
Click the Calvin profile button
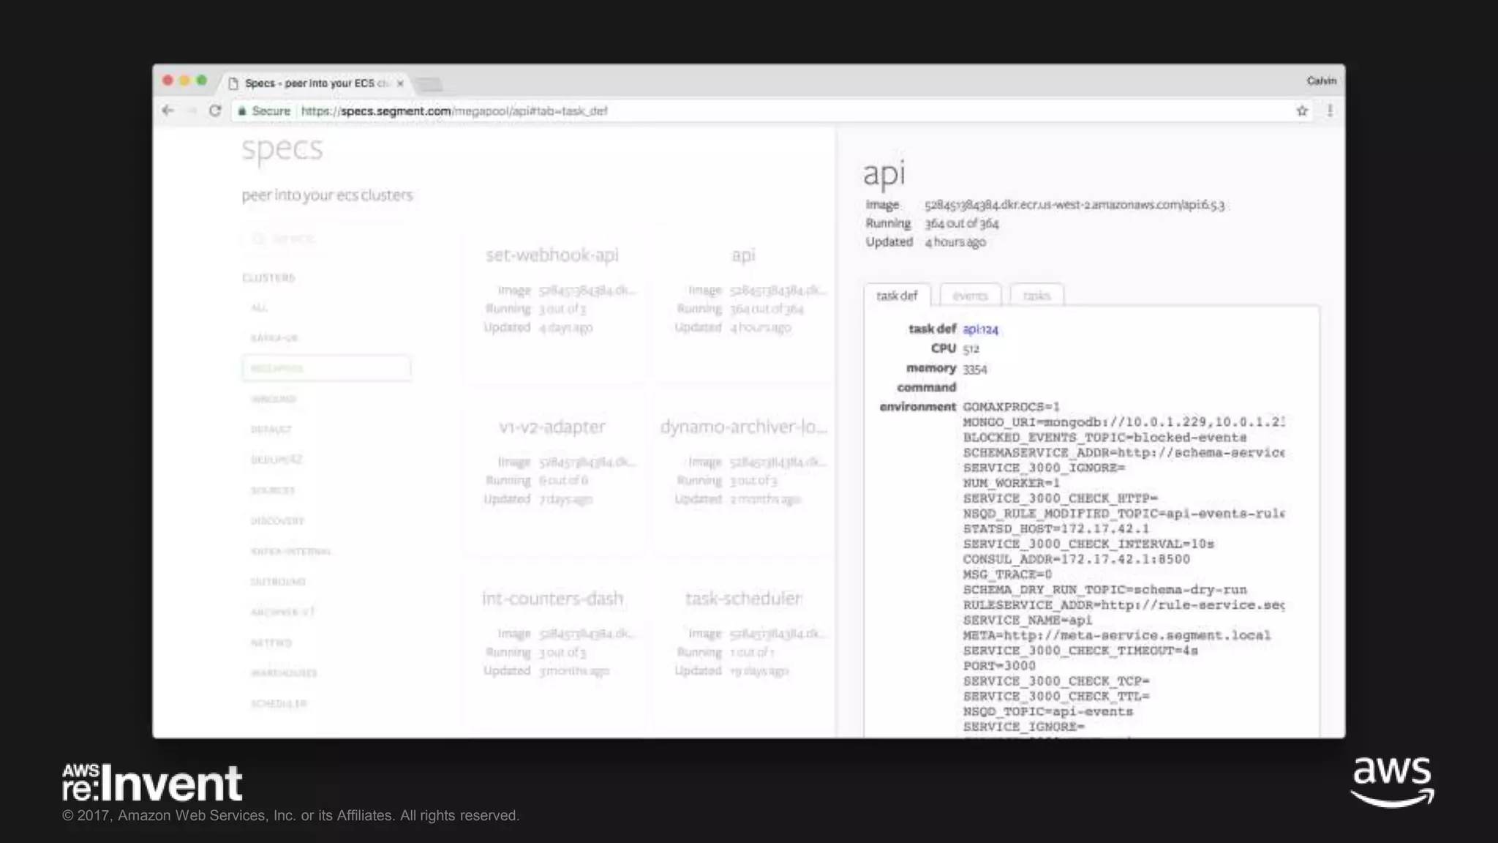(x=1321, y=80)
